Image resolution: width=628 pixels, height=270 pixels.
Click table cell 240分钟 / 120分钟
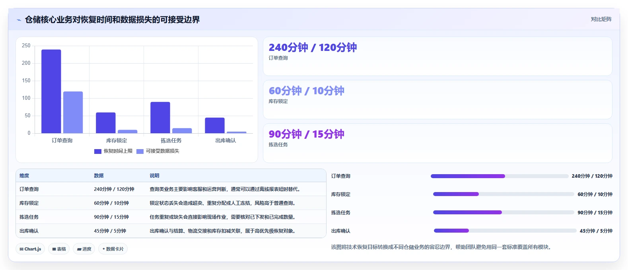[x=114, y=189]
